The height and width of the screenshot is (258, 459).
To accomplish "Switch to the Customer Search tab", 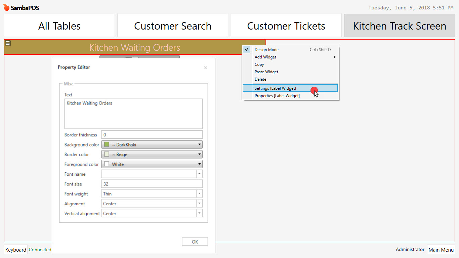I will pos(172,25).
